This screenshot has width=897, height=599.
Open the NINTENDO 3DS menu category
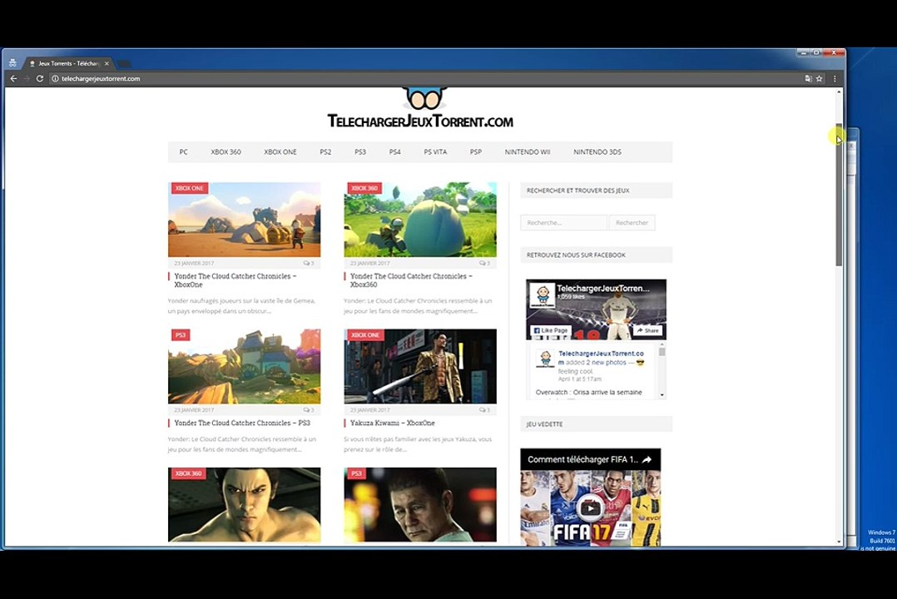pos(597,152)
